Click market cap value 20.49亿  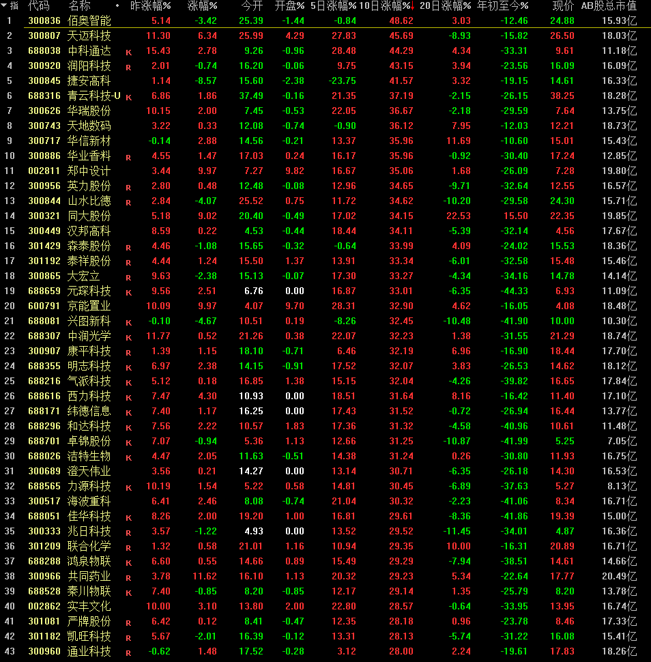(620, 576)
